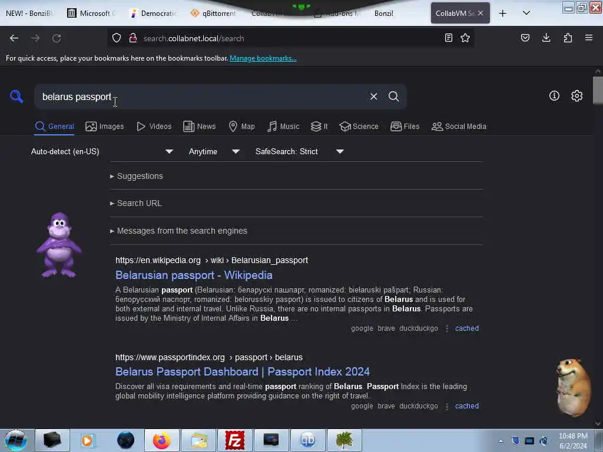Click the hamster desktop character
Image resolution: width=603 pixels, height=452 pixels.
[574, 387]
